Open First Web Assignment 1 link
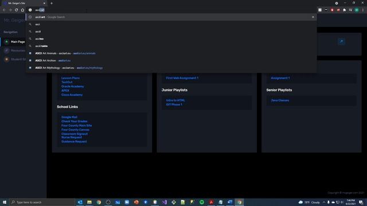367x206 pixels. (182, 78)
